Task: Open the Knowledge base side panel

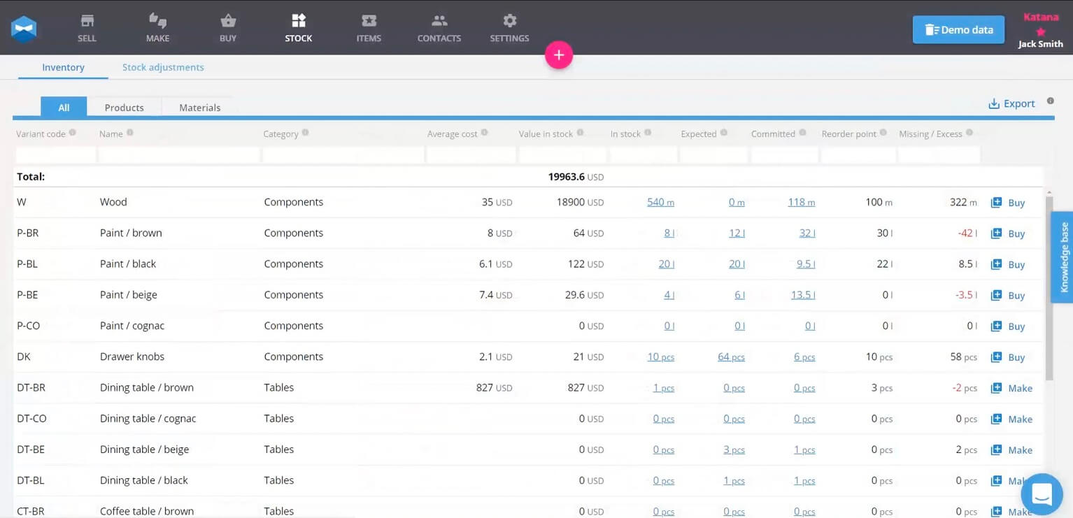Action: (1064, 257)
